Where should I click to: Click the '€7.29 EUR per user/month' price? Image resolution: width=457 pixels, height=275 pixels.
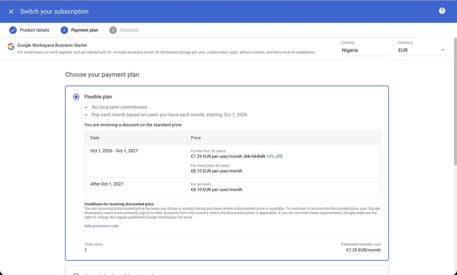tap(216, 156)
